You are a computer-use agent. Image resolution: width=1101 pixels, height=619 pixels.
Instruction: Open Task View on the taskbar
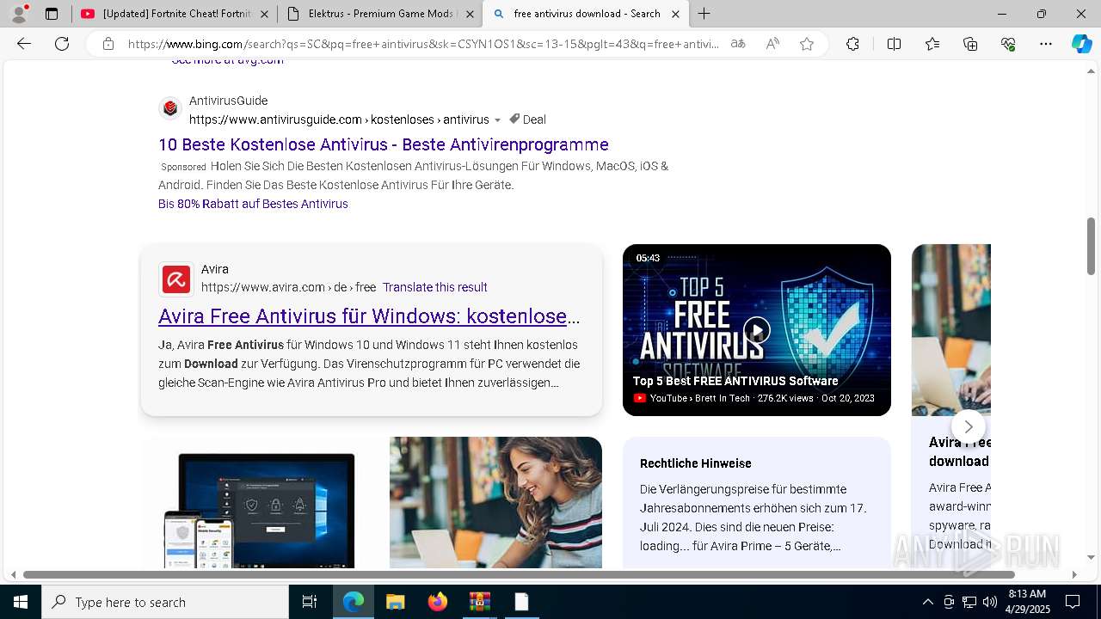(310, 602)
